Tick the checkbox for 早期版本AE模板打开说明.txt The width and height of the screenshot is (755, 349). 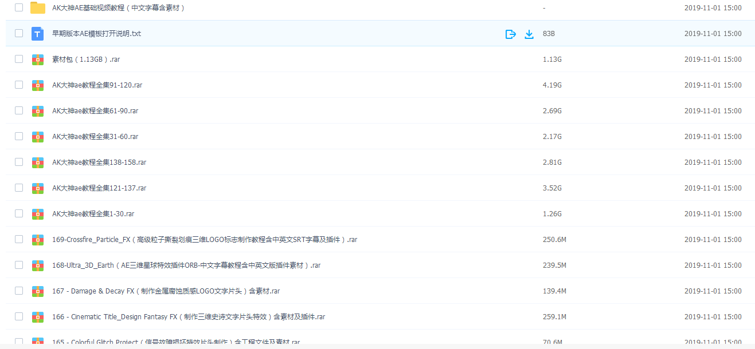[19, 33]
